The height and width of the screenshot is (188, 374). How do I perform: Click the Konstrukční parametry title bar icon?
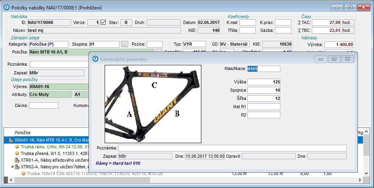click(x=95, y=59)
